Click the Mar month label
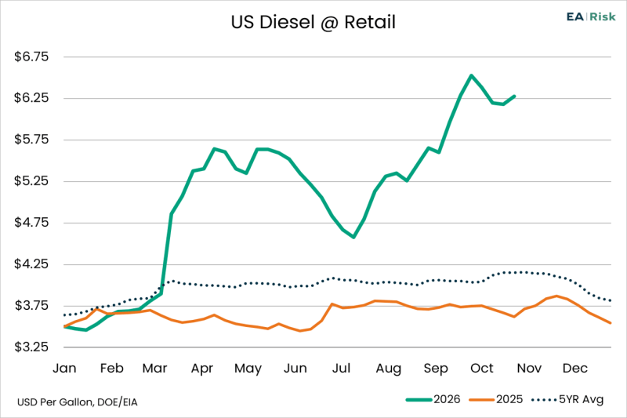The image size is (627, 418). point(154,368)
